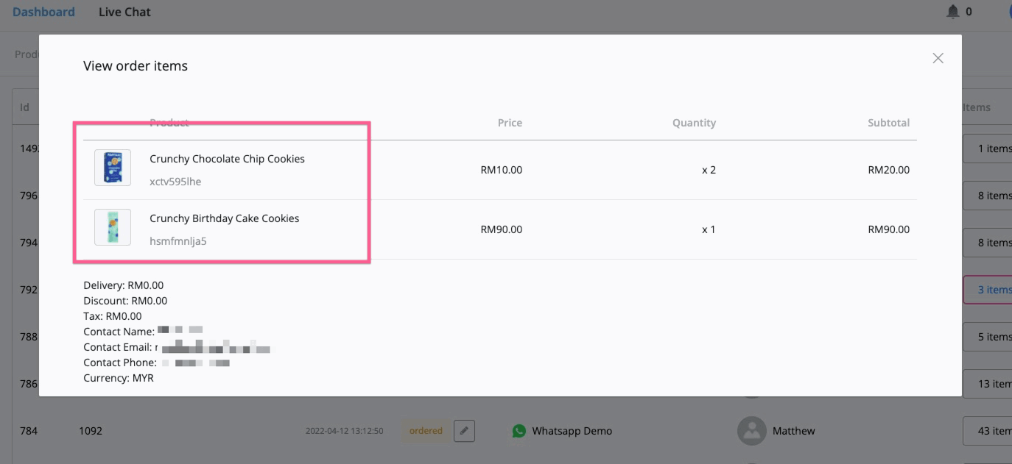The image size is (1012, 464).
Task: Select Crunchy Chocolate Chip Cookies product name
Action: tap(227, 159)
